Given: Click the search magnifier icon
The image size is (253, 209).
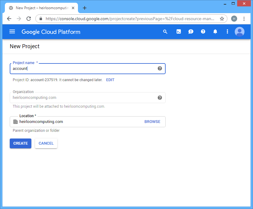Looking at the screenshot, I should coord(165,31).
